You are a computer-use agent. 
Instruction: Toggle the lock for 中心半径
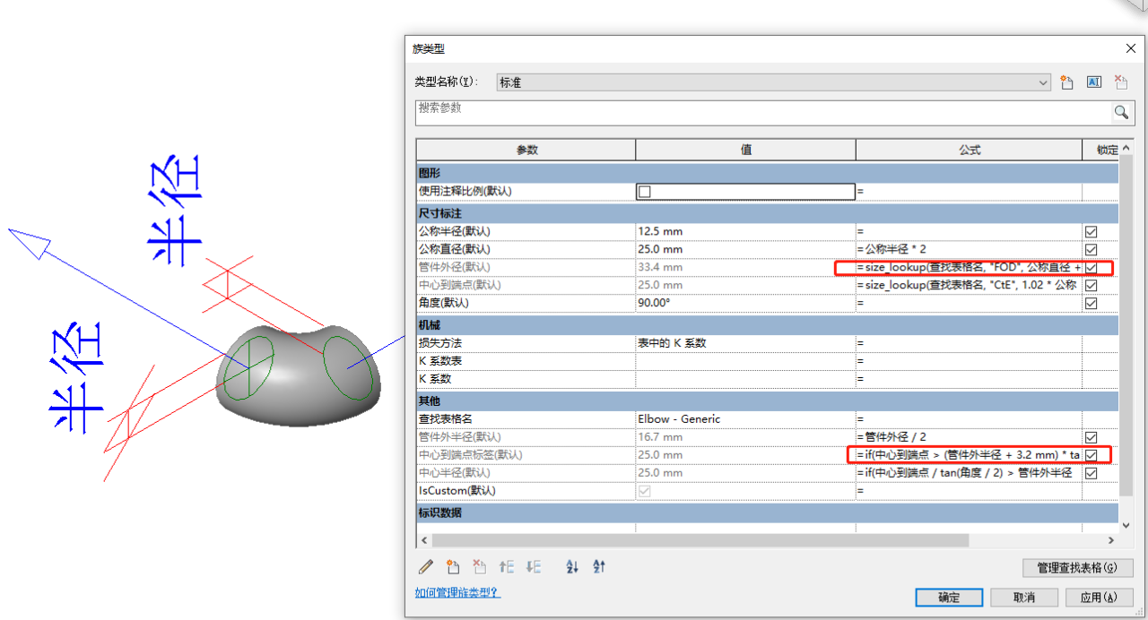tap(1091, 473)
